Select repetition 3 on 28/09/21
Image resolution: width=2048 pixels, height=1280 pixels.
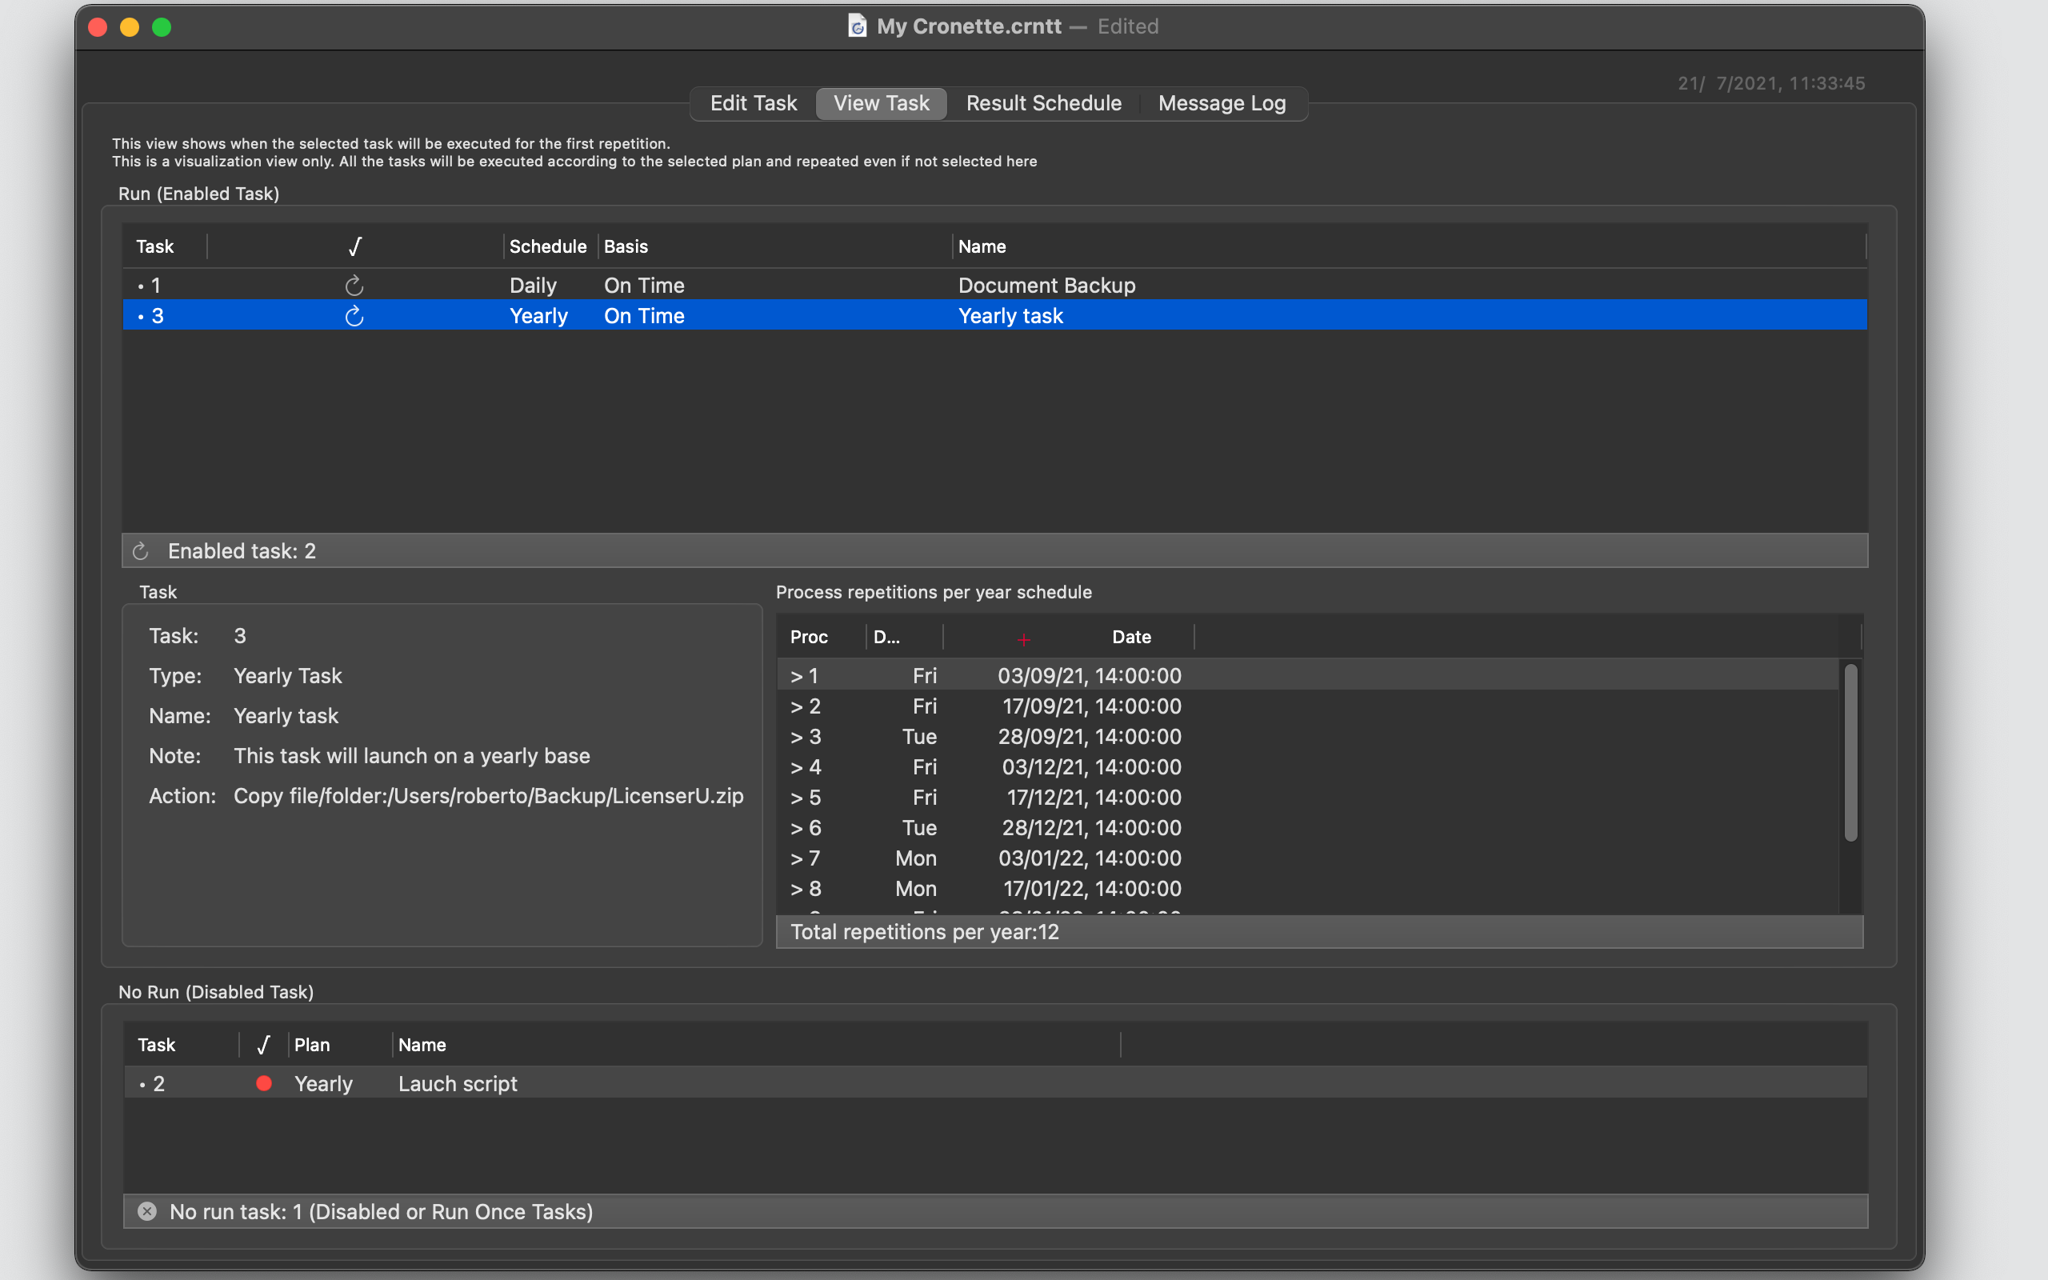pos(1307,737)
